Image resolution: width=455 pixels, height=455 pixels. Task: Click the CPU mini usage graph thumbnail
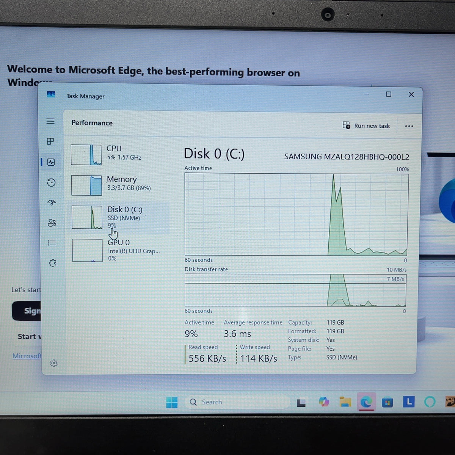tap(86, 155)
